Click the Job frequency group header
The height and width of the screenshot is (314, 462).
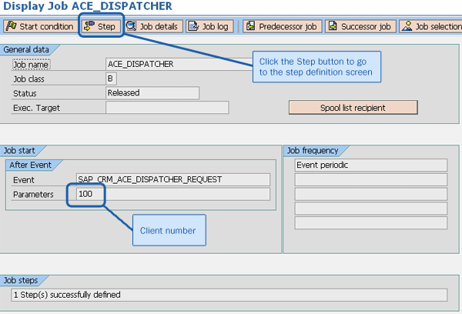313,151
